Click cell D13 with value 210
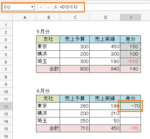 [x=105, y=113]
